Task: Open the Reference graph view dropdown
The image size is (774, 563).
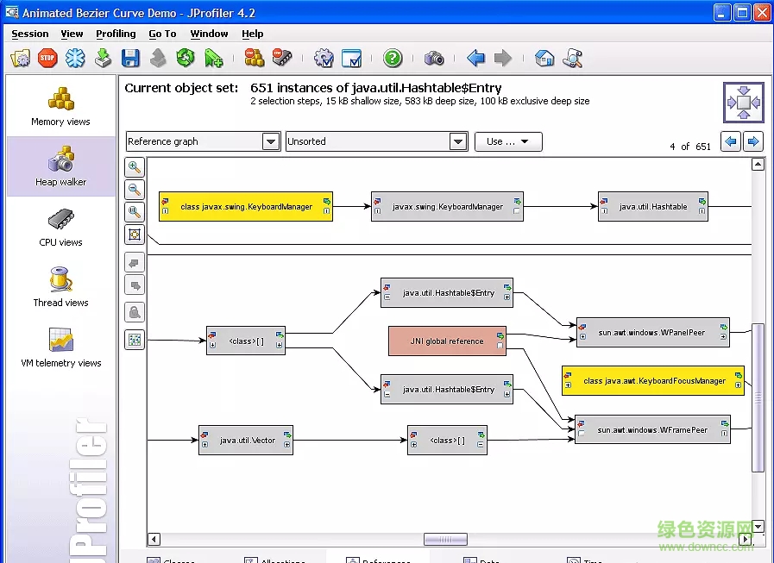Action: [271, 141]
